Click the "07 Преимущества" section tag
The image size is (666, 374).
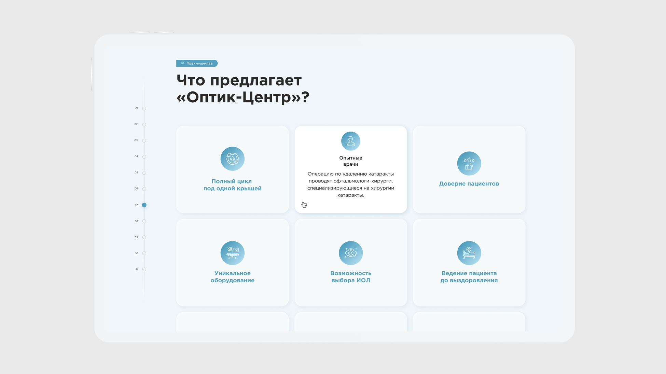point(197,63)
